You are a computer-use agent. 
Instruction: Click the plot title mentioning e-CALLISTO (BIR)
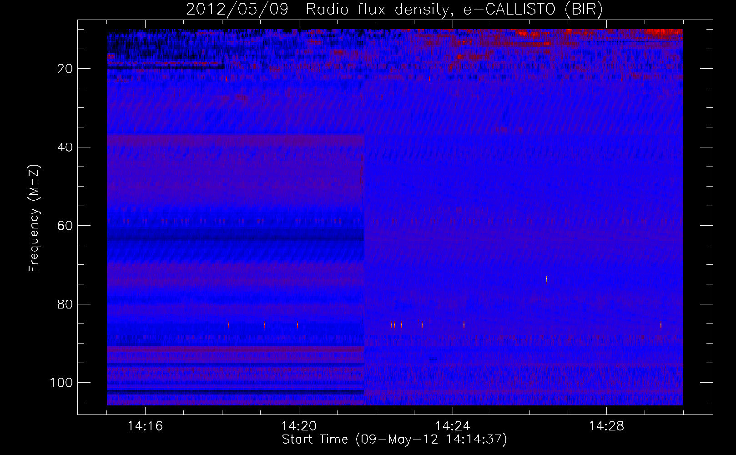[394, 10]
